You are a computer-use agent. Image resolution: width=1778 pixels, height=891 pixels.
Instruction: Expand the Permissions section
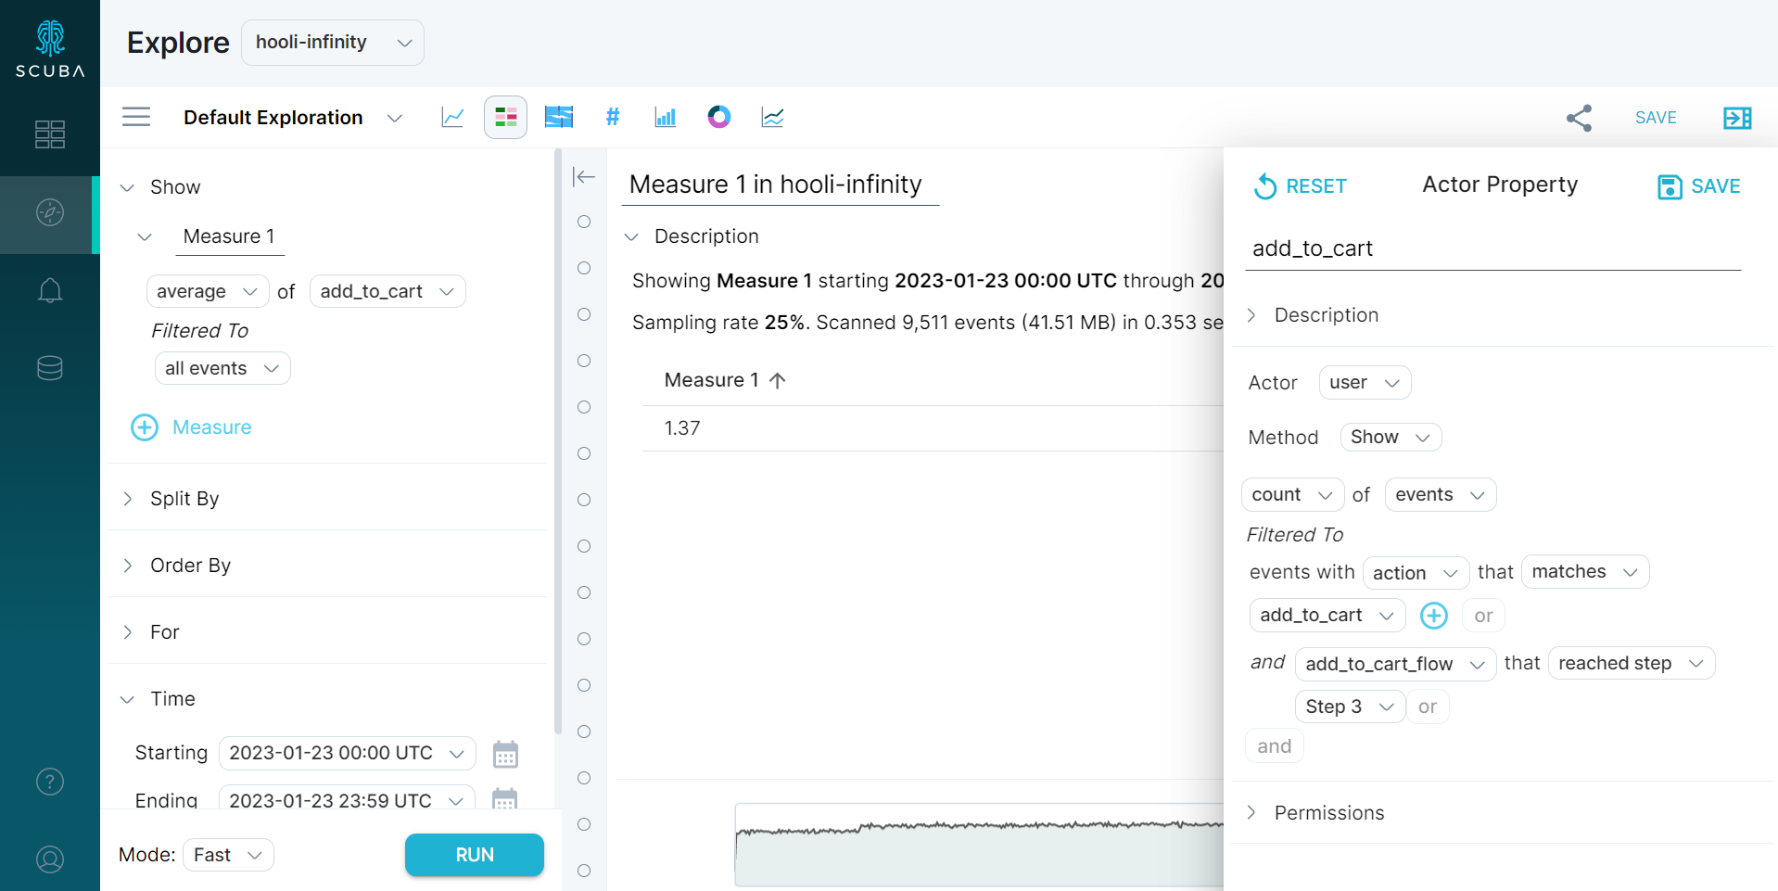pos(1251,813)
